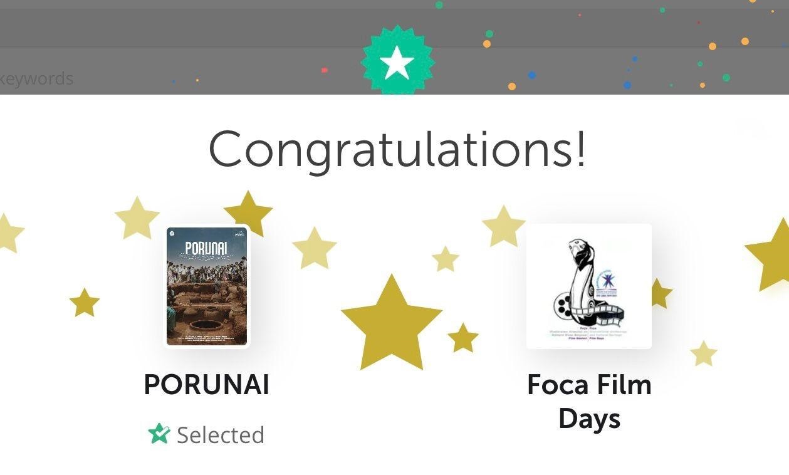This screenshot has height=475, width=789.
Task: Open the Foca Film Days festival logo
Action: pos(589,286)
